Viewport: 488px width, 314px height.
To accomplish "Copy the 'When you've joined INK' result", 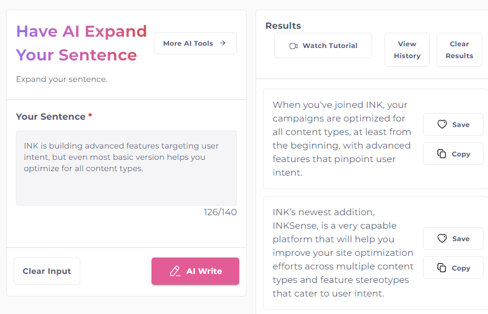I will point(453,154).
